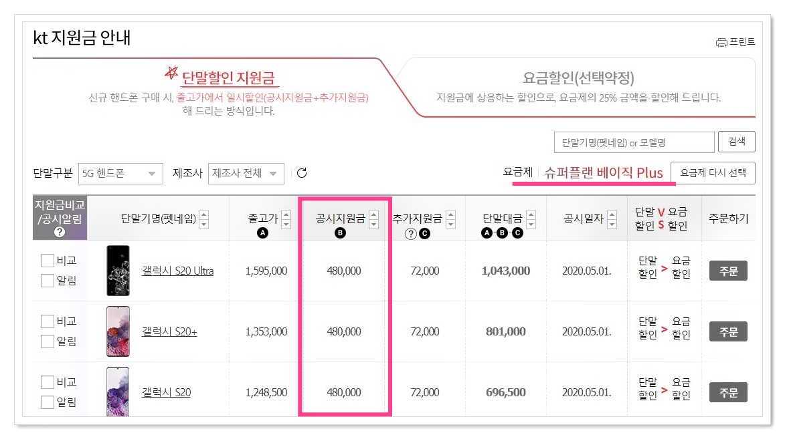Open the 제조사 전체 dropdown
The height and width of the screenshot is (439, 785).
[x=246, y=174]
